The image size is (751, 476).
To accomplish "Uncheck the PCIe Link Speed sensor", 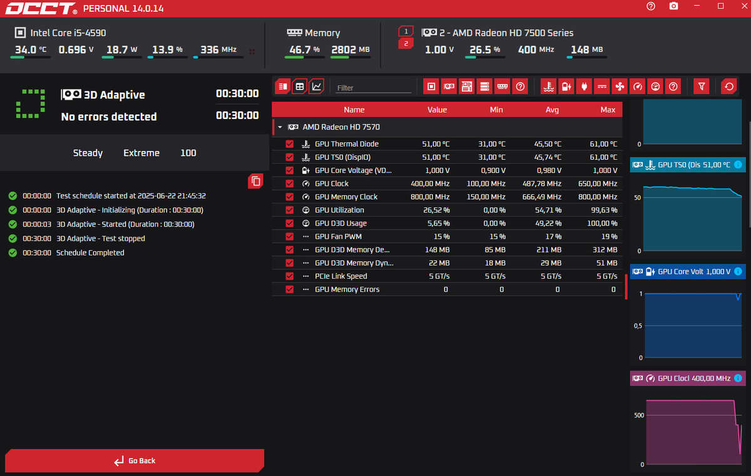I will [289, 276].
